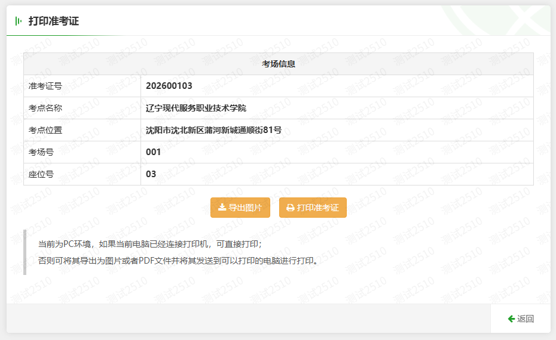Click the 考场号 label cell

click(x=83, y=152)
